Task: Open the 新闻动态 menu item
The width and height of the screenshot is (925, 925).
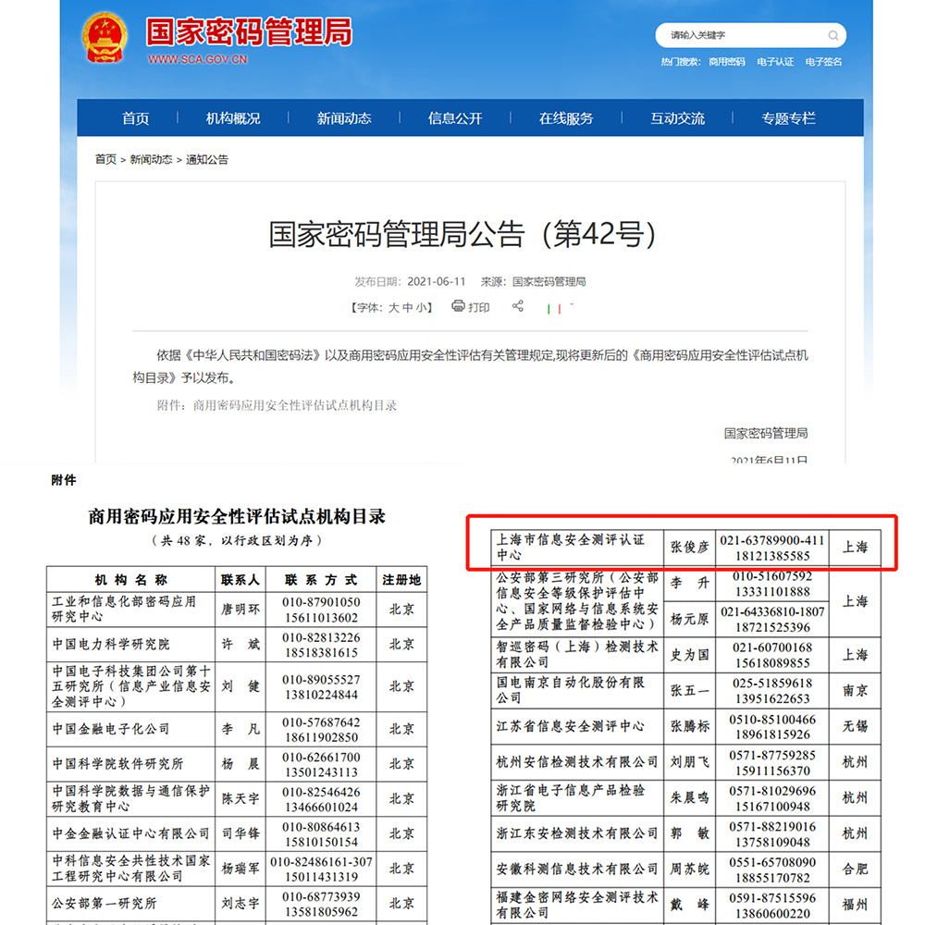Action: click(344, 118)
